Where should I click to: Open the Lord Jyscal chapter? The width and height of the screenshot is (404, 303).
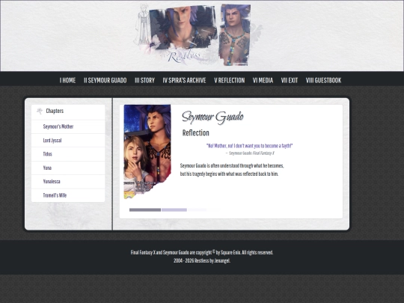pos(52,141)
